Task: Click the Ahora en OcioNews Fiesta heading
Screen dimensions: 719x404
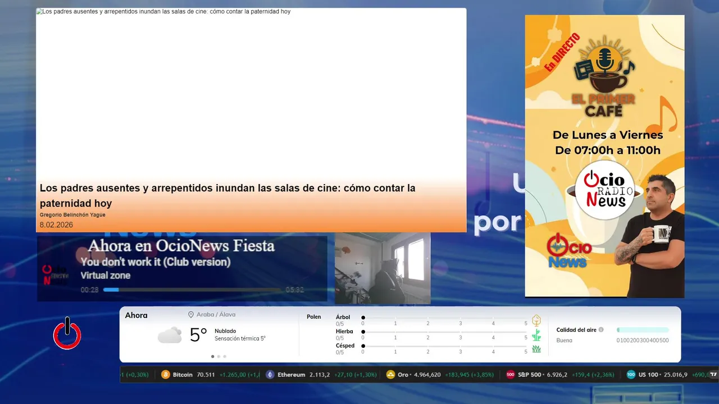Action: 181,246
